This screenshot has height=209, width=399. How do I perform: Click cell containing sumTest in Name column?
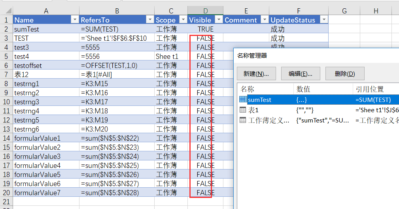point(46,29)
